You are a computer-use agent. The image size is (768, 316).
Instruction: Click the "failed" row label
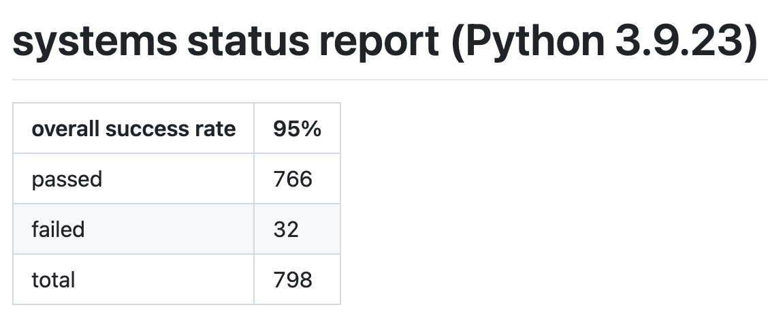[58, 230]
